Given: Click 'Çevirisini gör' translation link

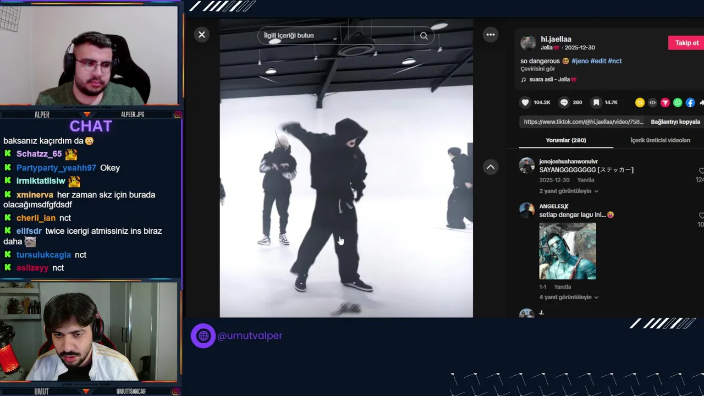Looking at the screenshot, I should pyautogui.click(x=537, y=69).
